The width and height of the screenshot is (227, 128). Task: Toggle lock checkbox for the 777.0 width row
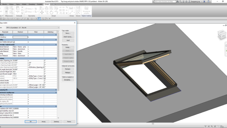pos(45,76)
